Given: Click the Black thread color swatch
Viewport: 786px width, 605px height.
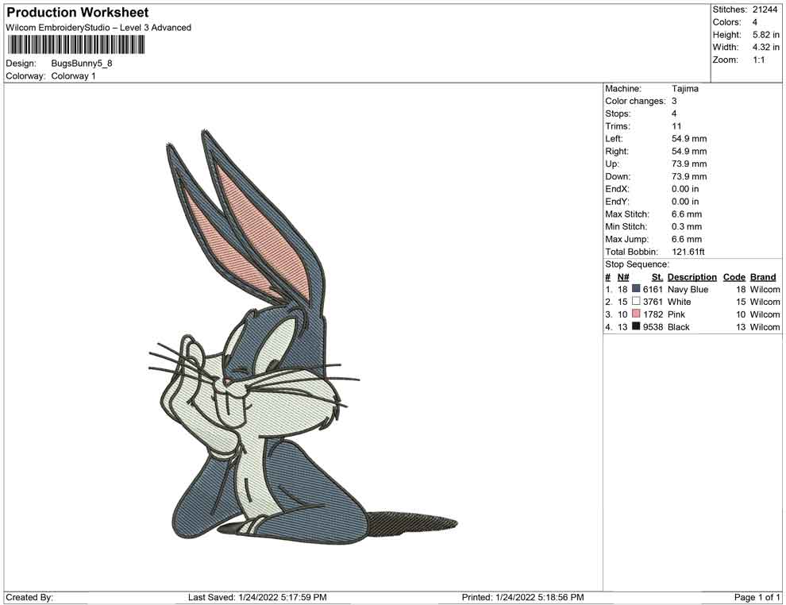Looking at the screenshot, I should 636,326.
